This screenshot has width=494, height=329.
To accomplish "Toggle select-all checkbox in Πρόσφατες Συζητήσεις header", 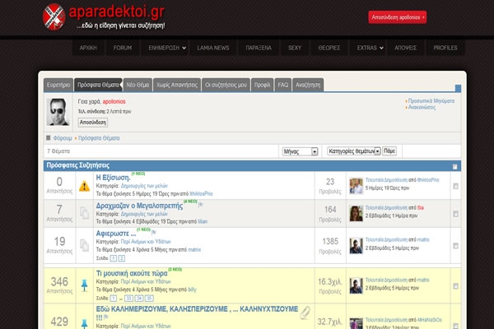I will click(454, 166).
